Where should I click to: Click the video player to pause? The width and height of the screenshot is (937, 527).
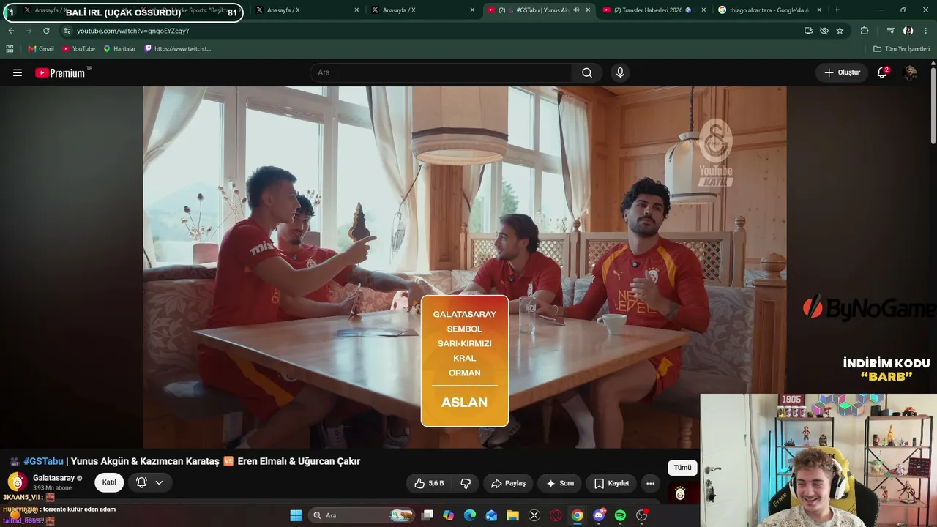click(465, 267)
